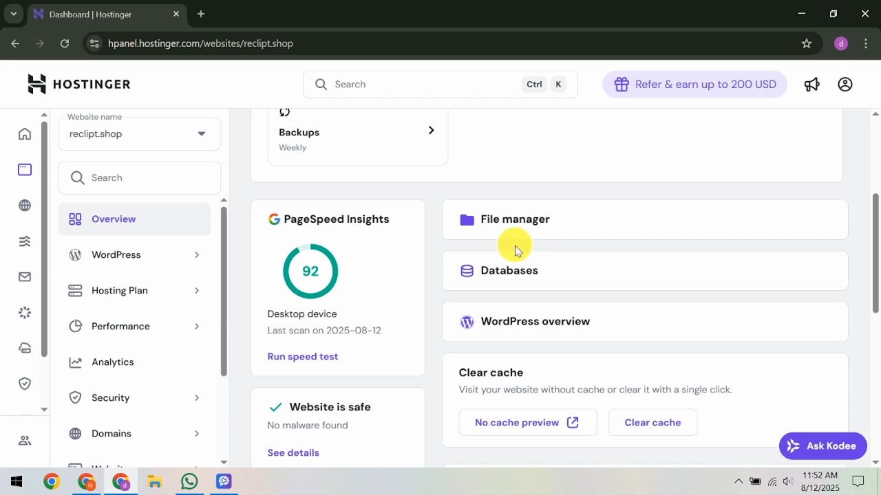Open the people icon in left rail
Screen dimensions: 881x495
click(x=25, y=441)
